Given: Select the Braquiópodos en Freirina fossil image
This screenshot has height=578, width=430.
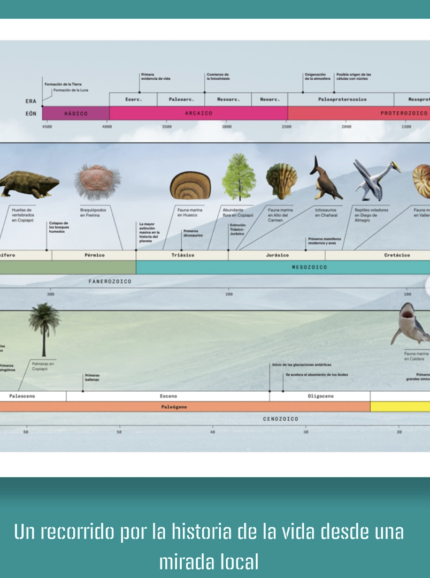Looking at the screenshot, I should click(97, 182).
